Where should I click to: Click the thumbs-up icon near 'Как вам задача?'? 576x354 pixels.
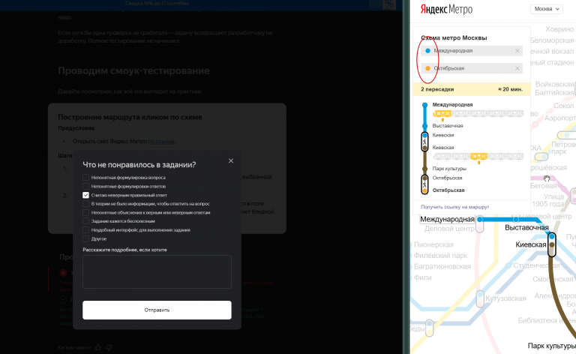click(x=98, y=347)
